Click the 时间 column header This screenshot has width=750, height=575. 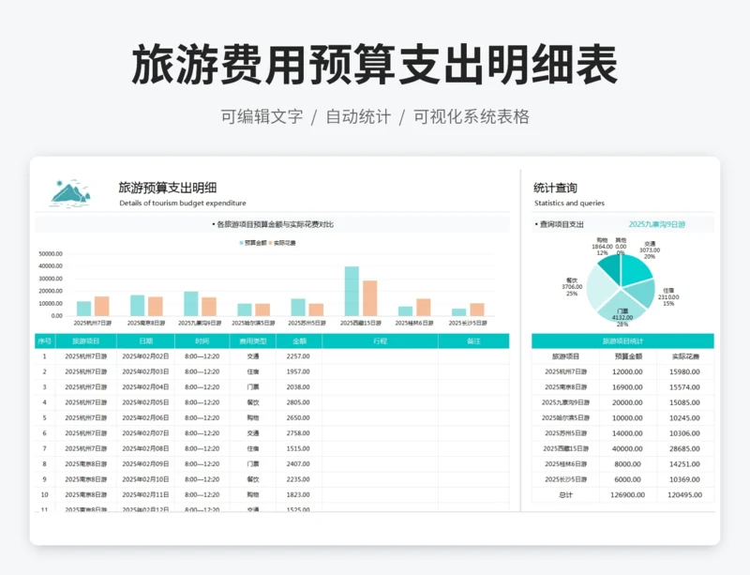pos(202,341)
